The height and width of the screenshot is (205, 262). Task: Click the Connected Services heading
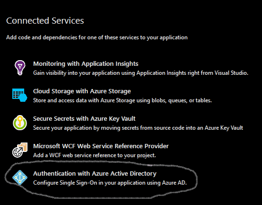[x=45, y=21]
